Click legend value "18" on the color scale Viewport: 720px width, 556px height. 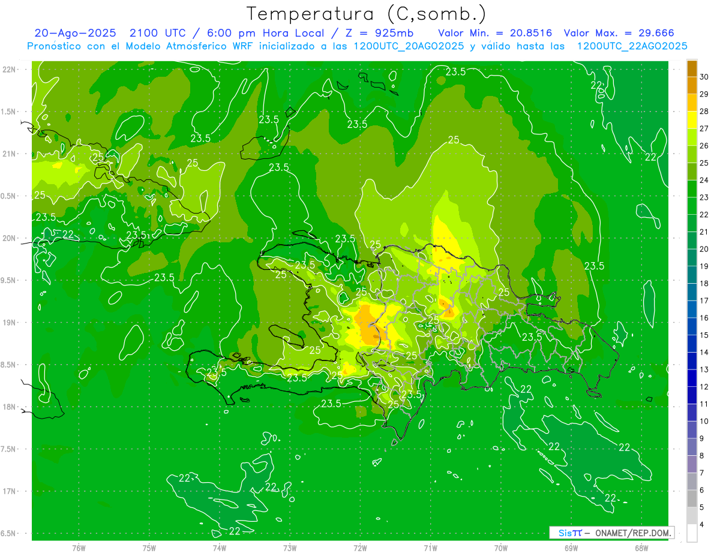pos(704,283)
